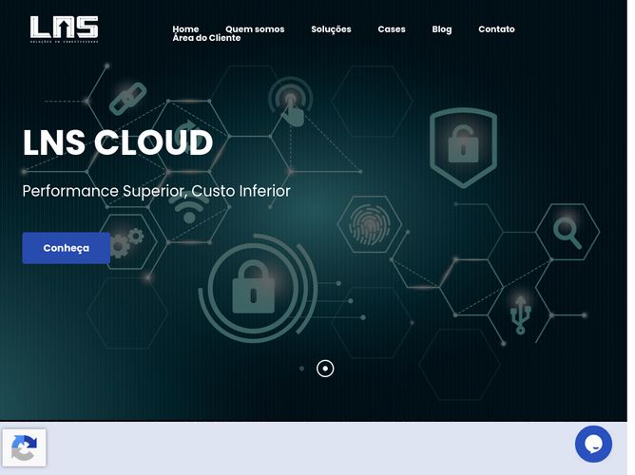Open Cases page
The width and height of the screenshot is (635, 475).
pyautogui.click(x=392, y=29)
